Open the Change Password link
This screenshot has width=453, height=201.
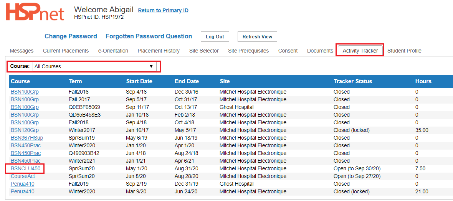pos(71,36)
